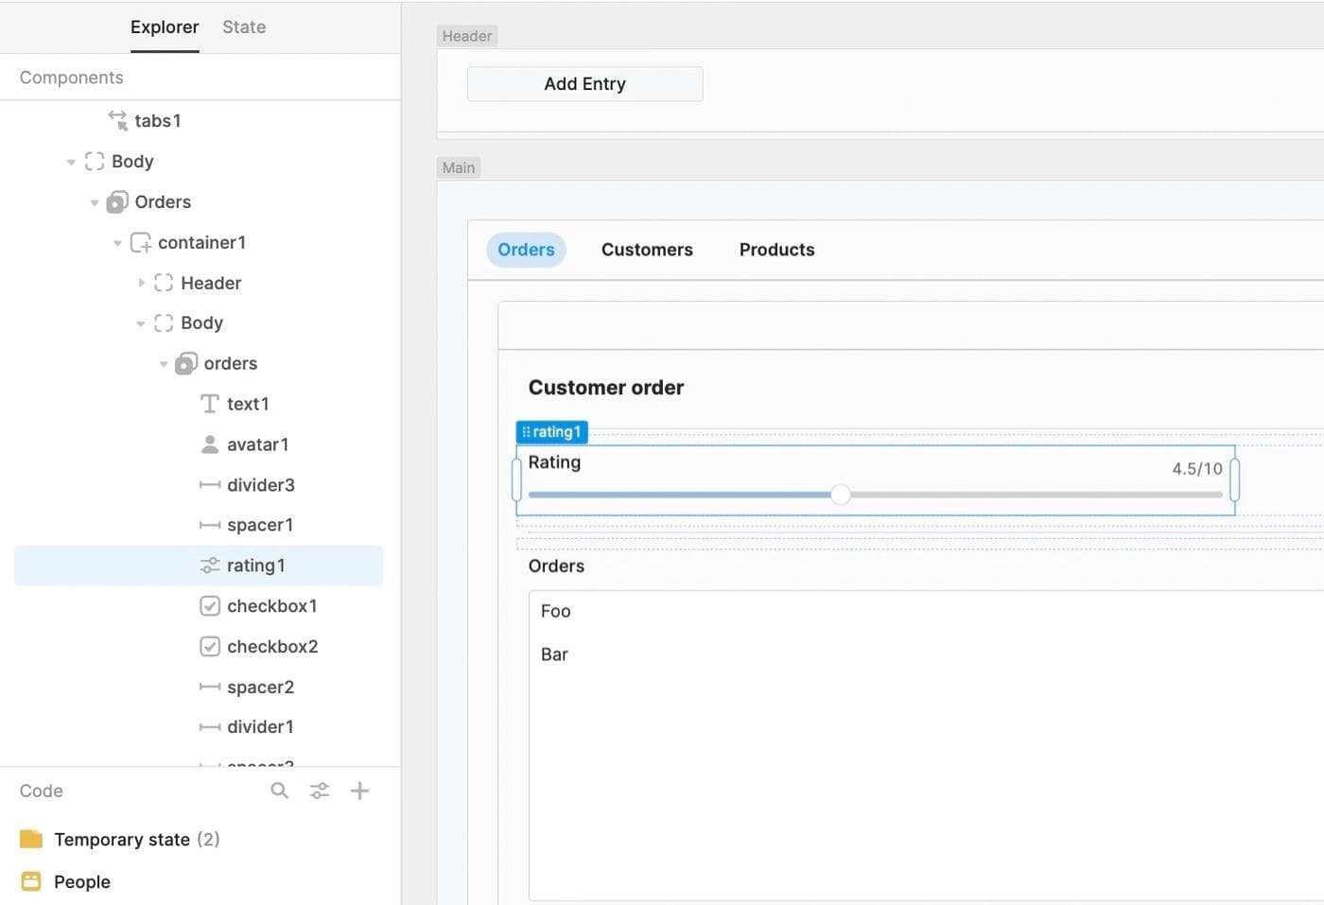Viewport: 1324px width, 905px height.
Task: Toggle the checkbox1 checkmark icon
Action: [209, 606]
